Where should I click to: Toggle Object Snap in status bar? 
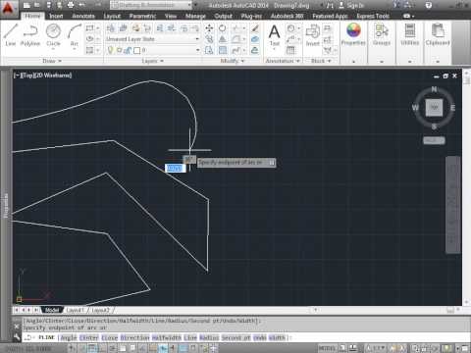(x=123, y=348)
